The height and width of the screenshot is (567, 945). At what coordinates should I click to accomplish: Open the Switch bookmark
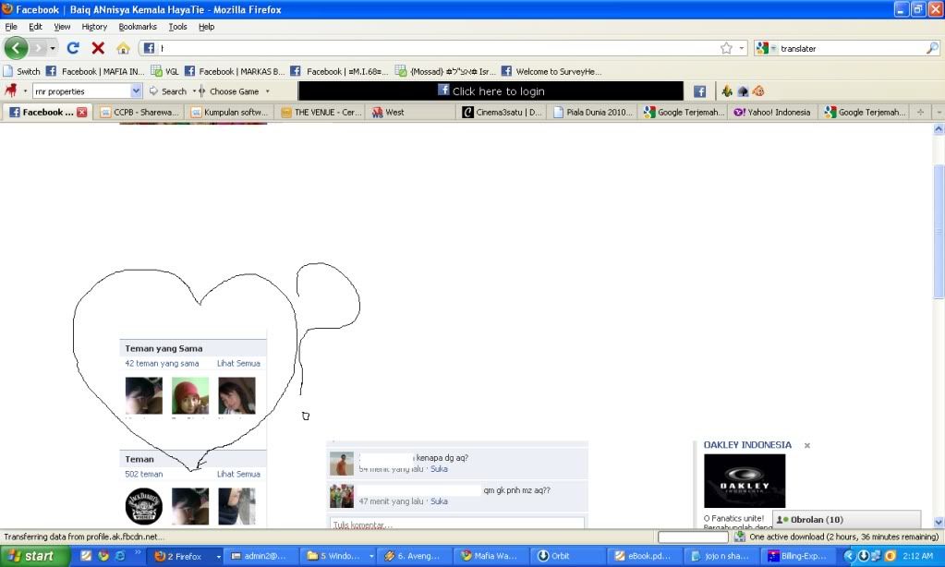(x=22, y=71)
